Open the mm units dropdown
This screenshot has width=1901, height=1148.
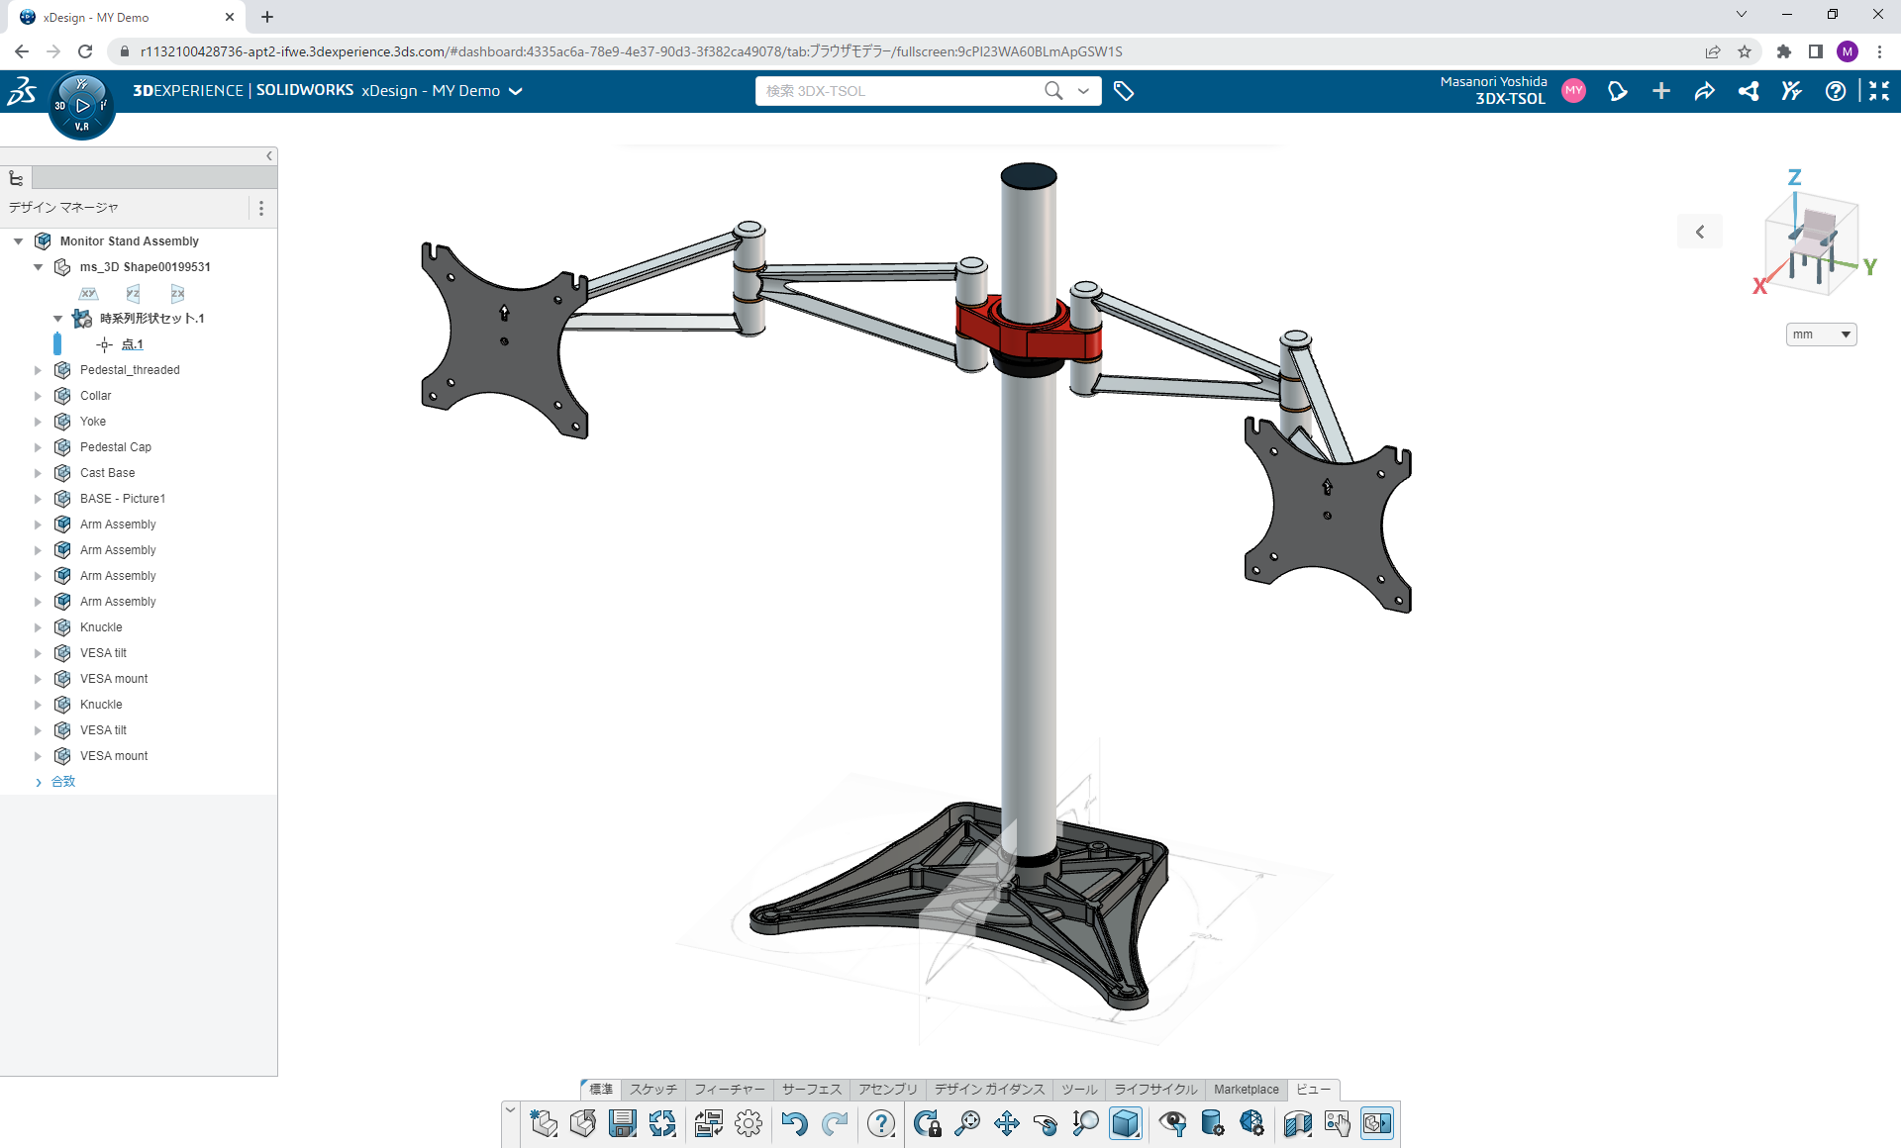1821,335
